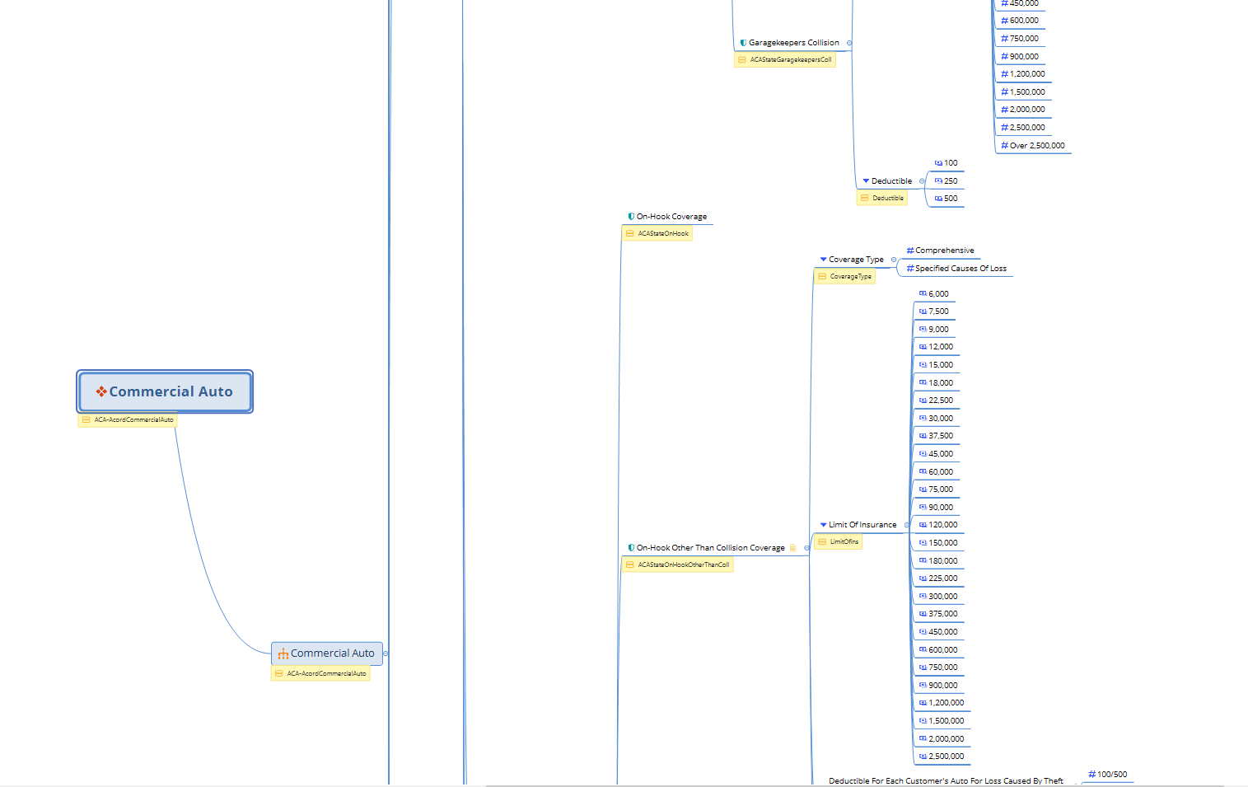This screenshot has width=1248, height=787.
Task: Open the note icon on On-Hook Other Than Collision Coverage
Action: [x=793, y=548]
